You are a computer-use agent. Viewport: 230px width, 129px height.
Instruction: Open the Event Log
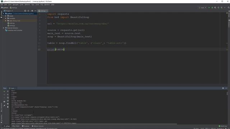(223, 126)
